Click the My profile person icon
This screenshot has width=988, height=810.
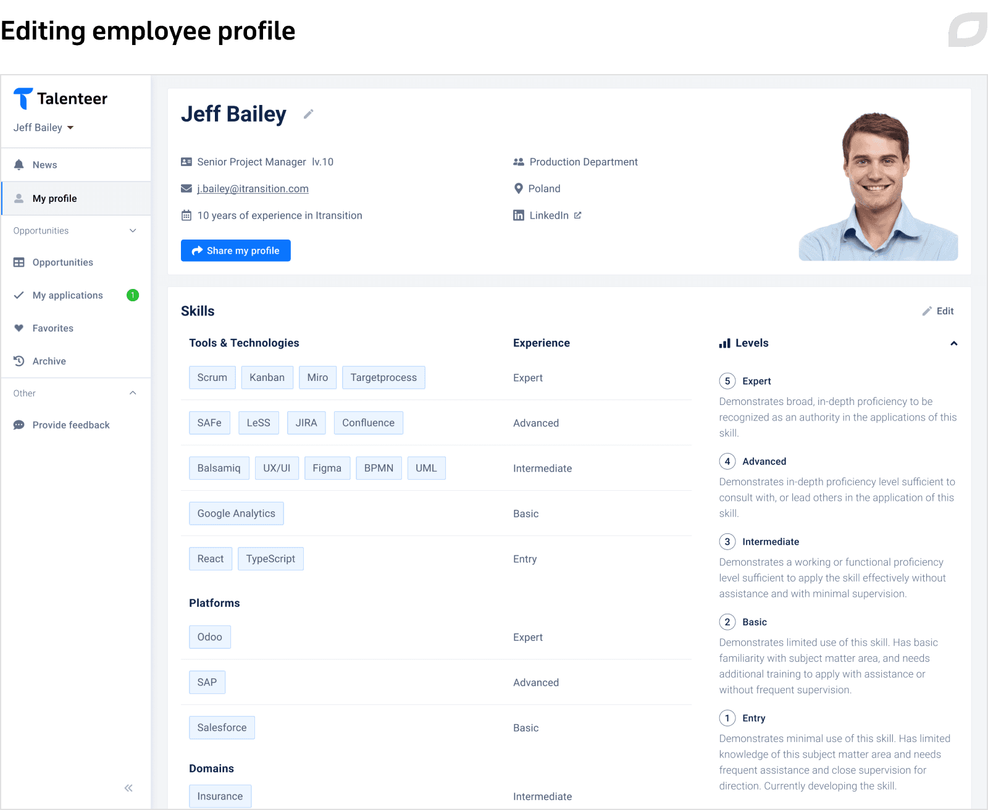tap(19, 198)
